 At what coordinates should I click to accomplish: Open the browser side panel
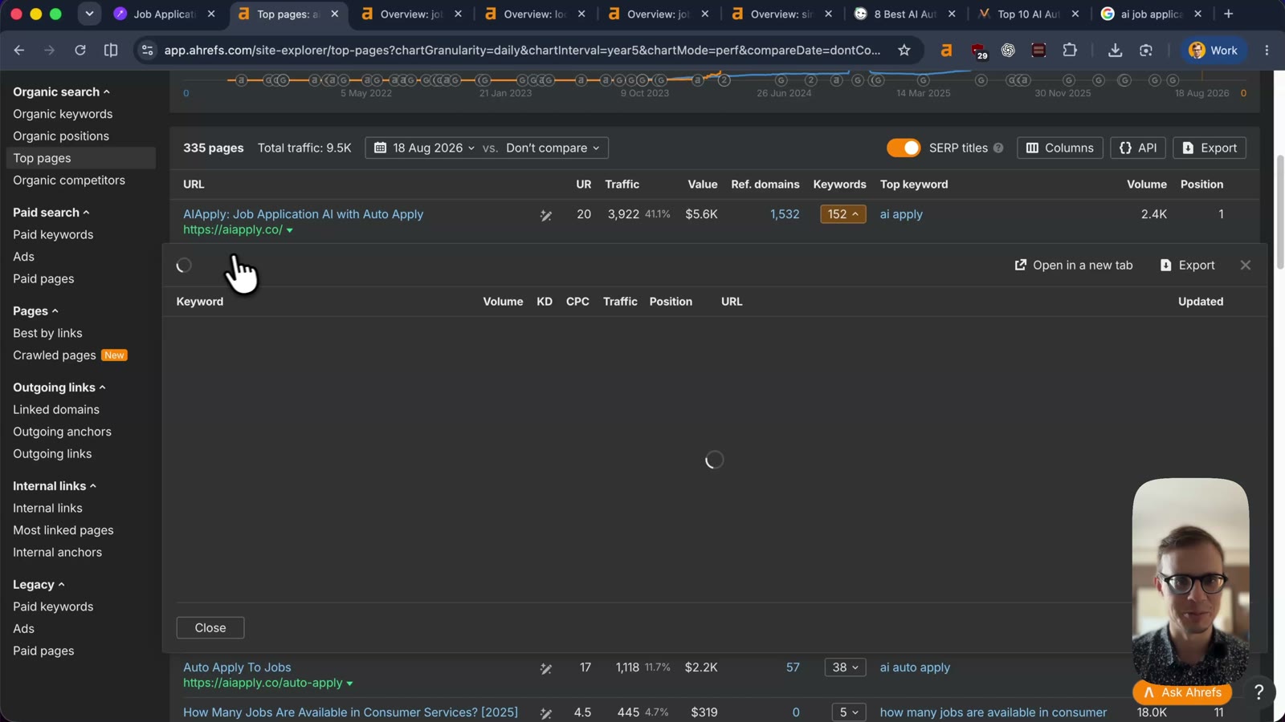111,51
